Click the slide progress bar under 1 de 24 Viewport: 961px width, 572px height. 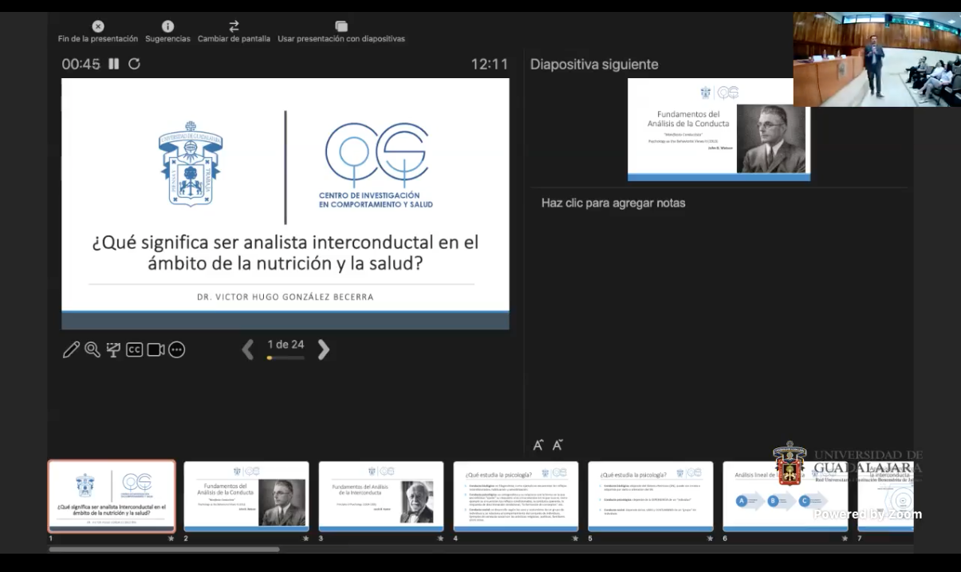tap(286, 358)
